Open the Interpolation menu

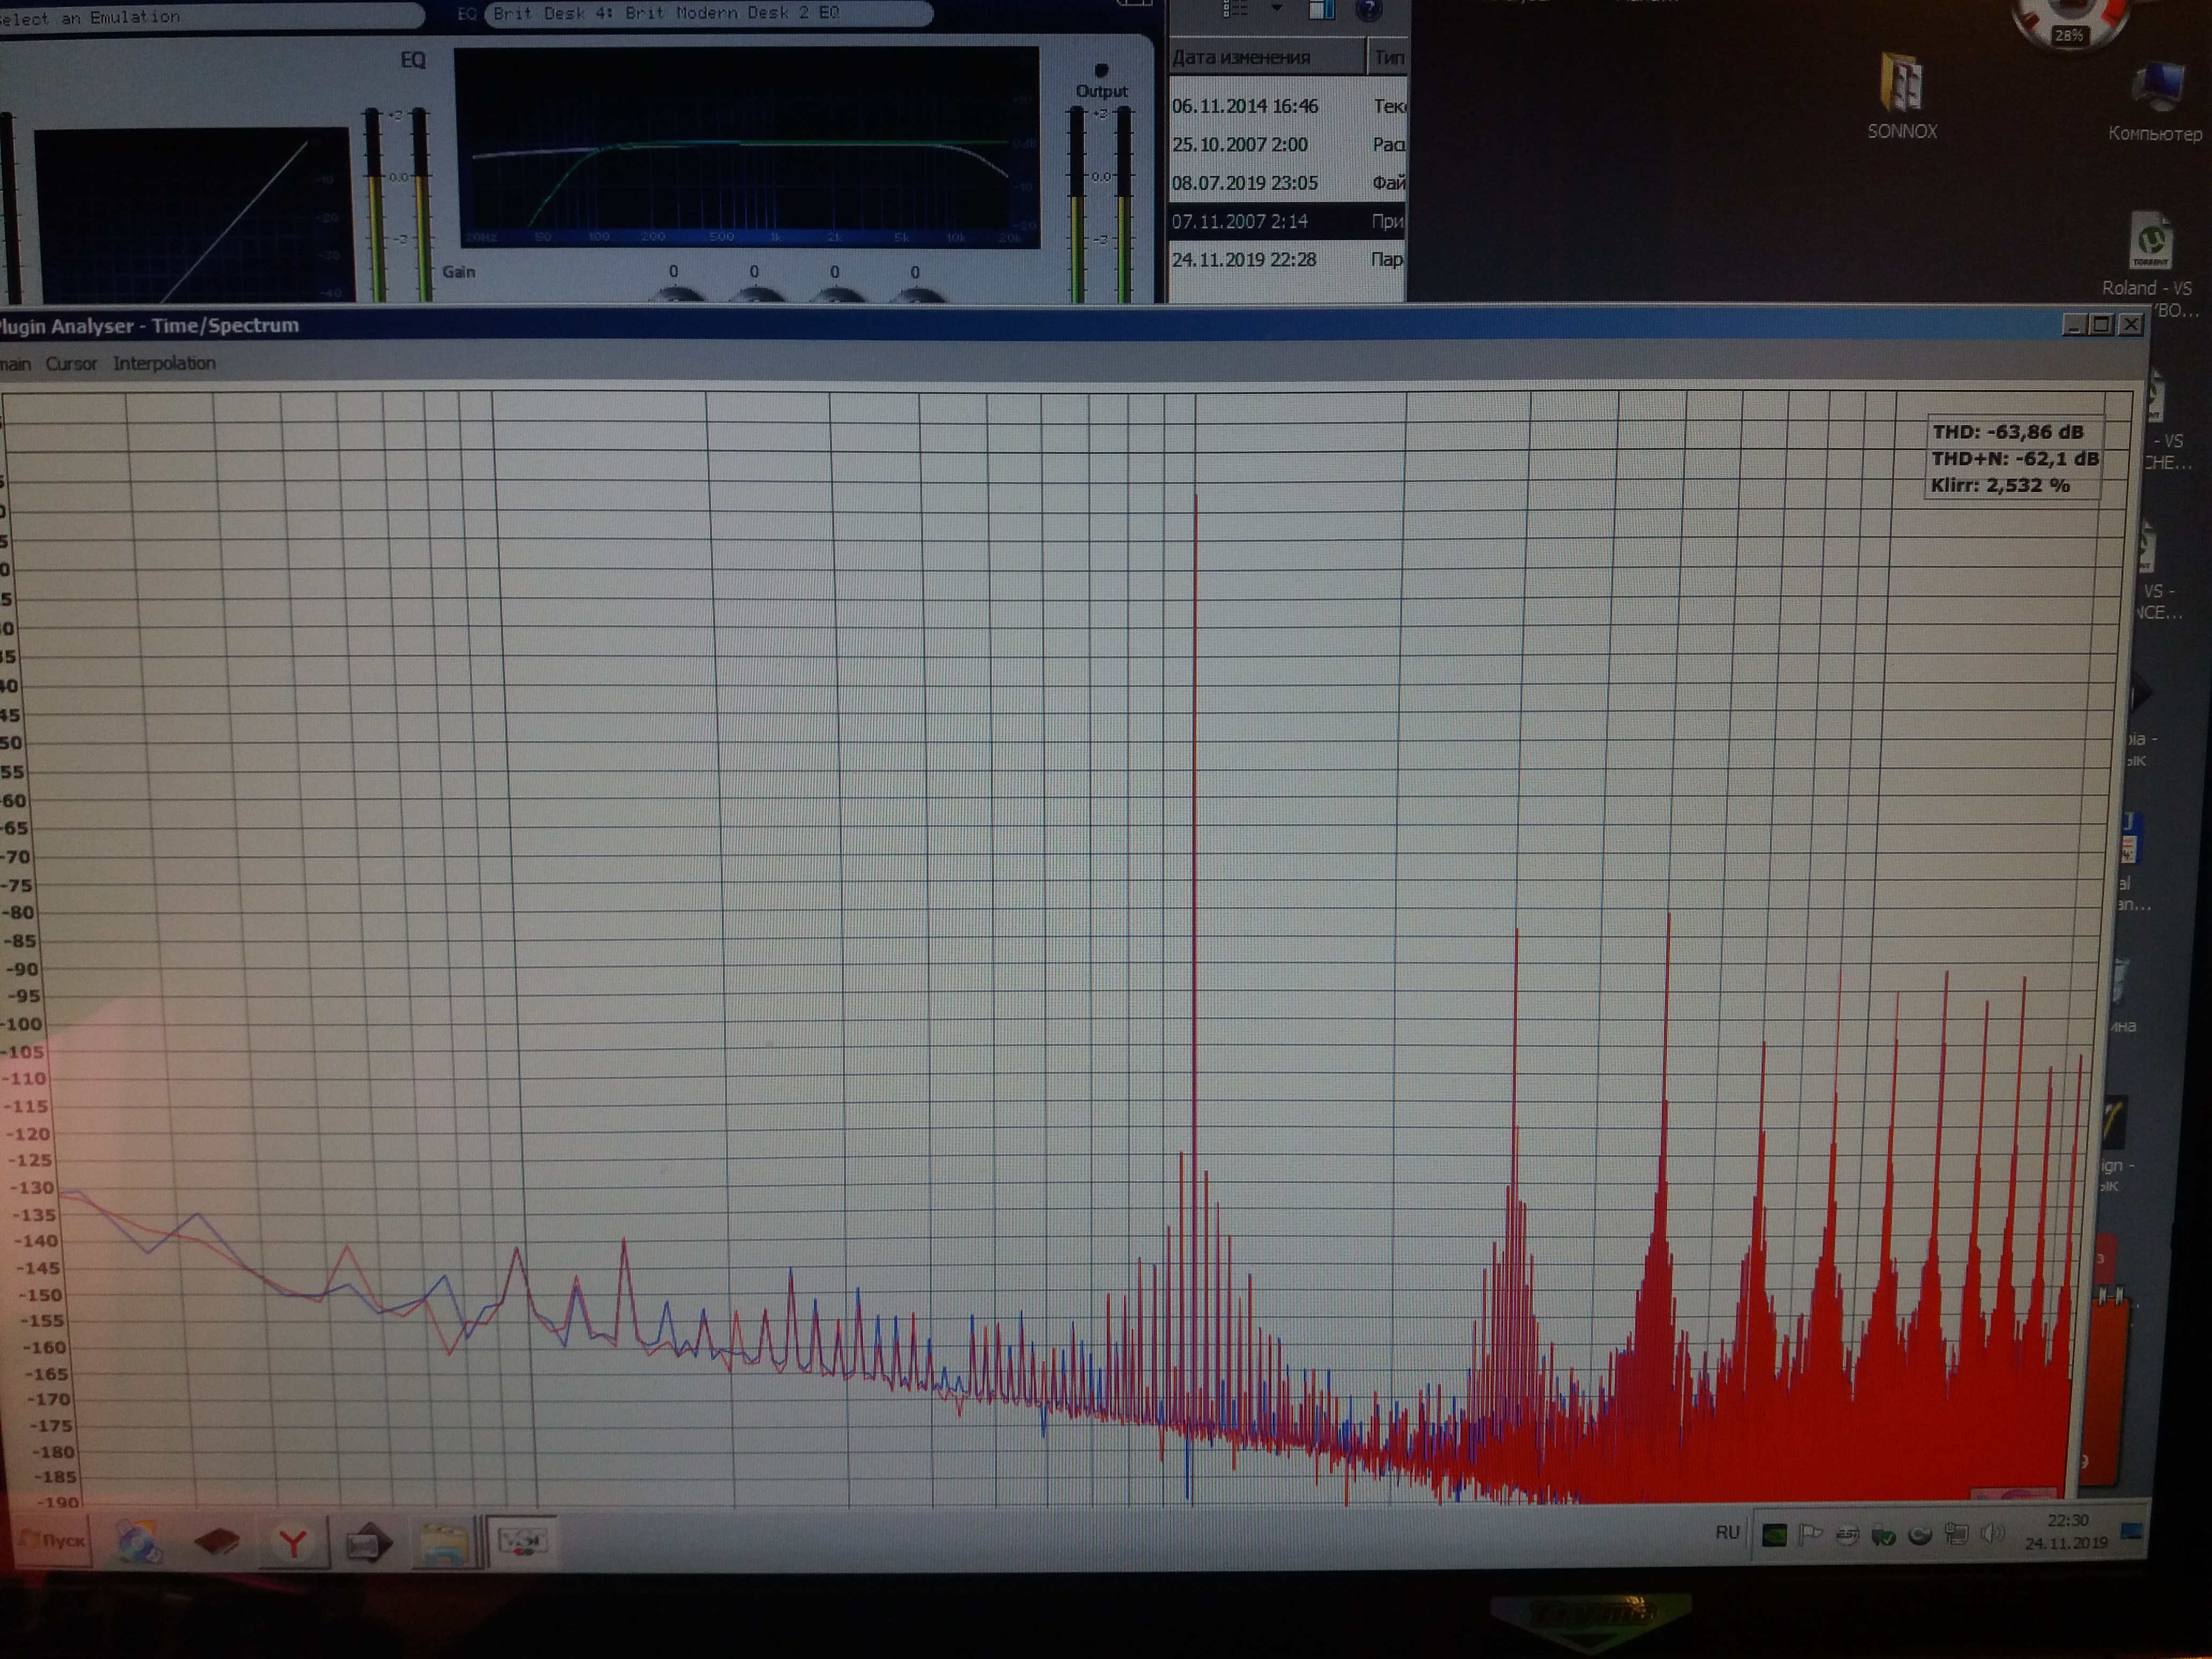click(164, 364)
